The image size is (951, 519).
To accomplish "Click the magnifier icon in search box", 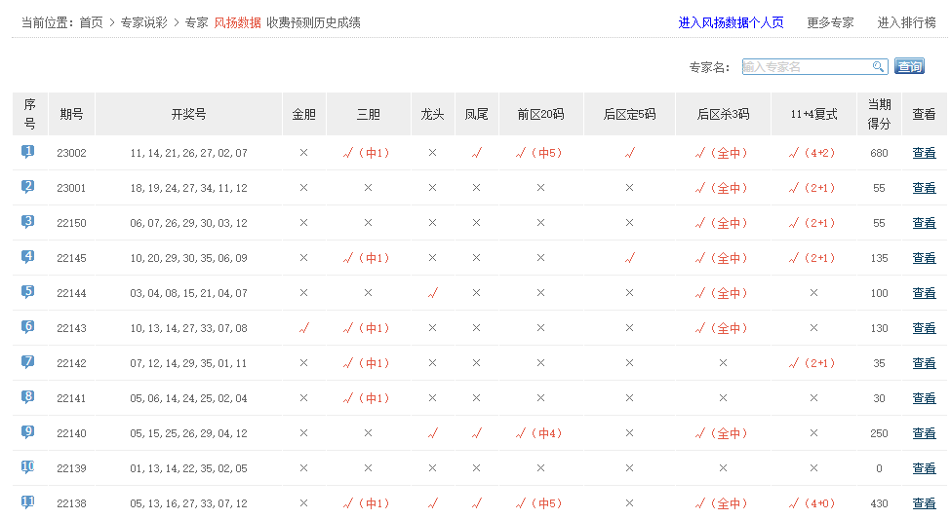I will [878, 66].
